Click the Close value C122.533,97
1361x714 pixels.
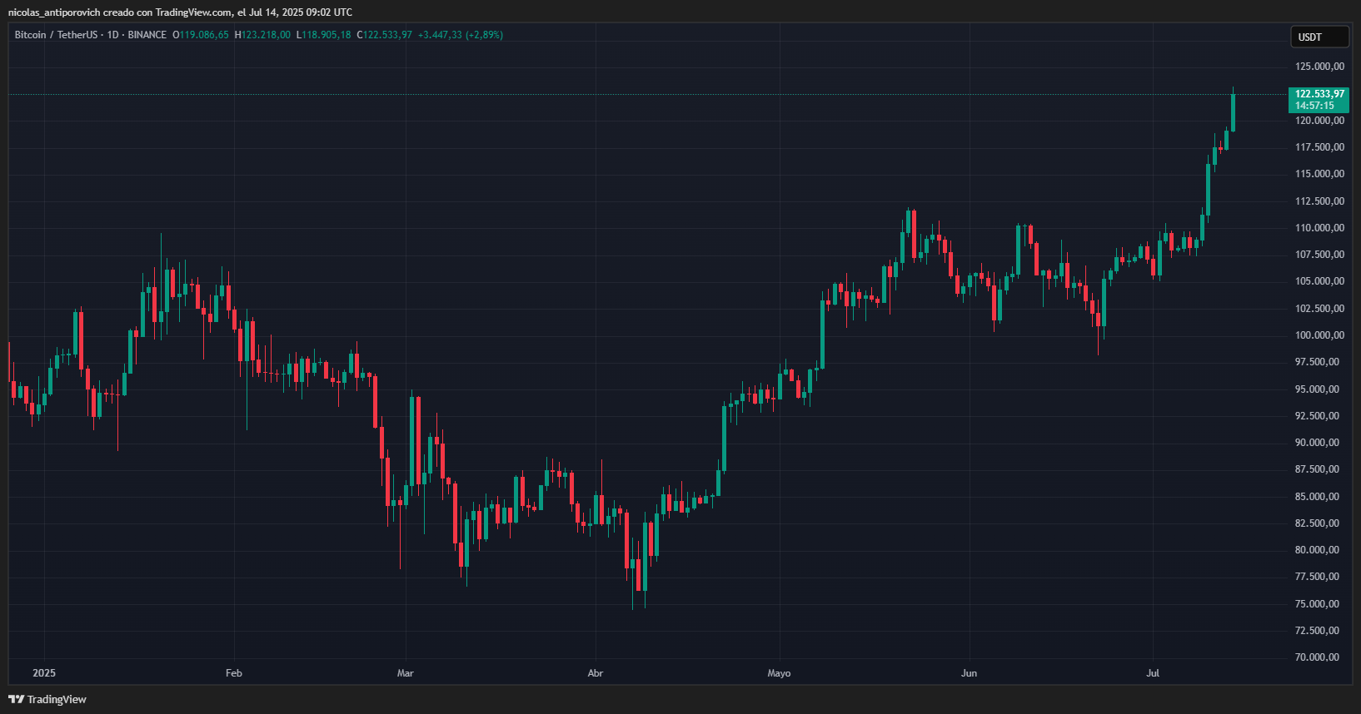(x=385, y=35)
